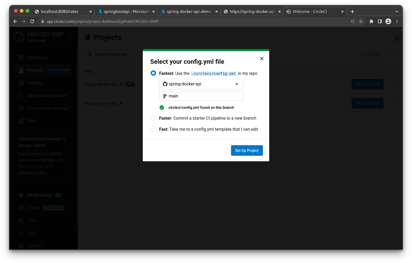Toggle the browser side panel icon
This screenshot has width=412, height=263.
point(380,21)
